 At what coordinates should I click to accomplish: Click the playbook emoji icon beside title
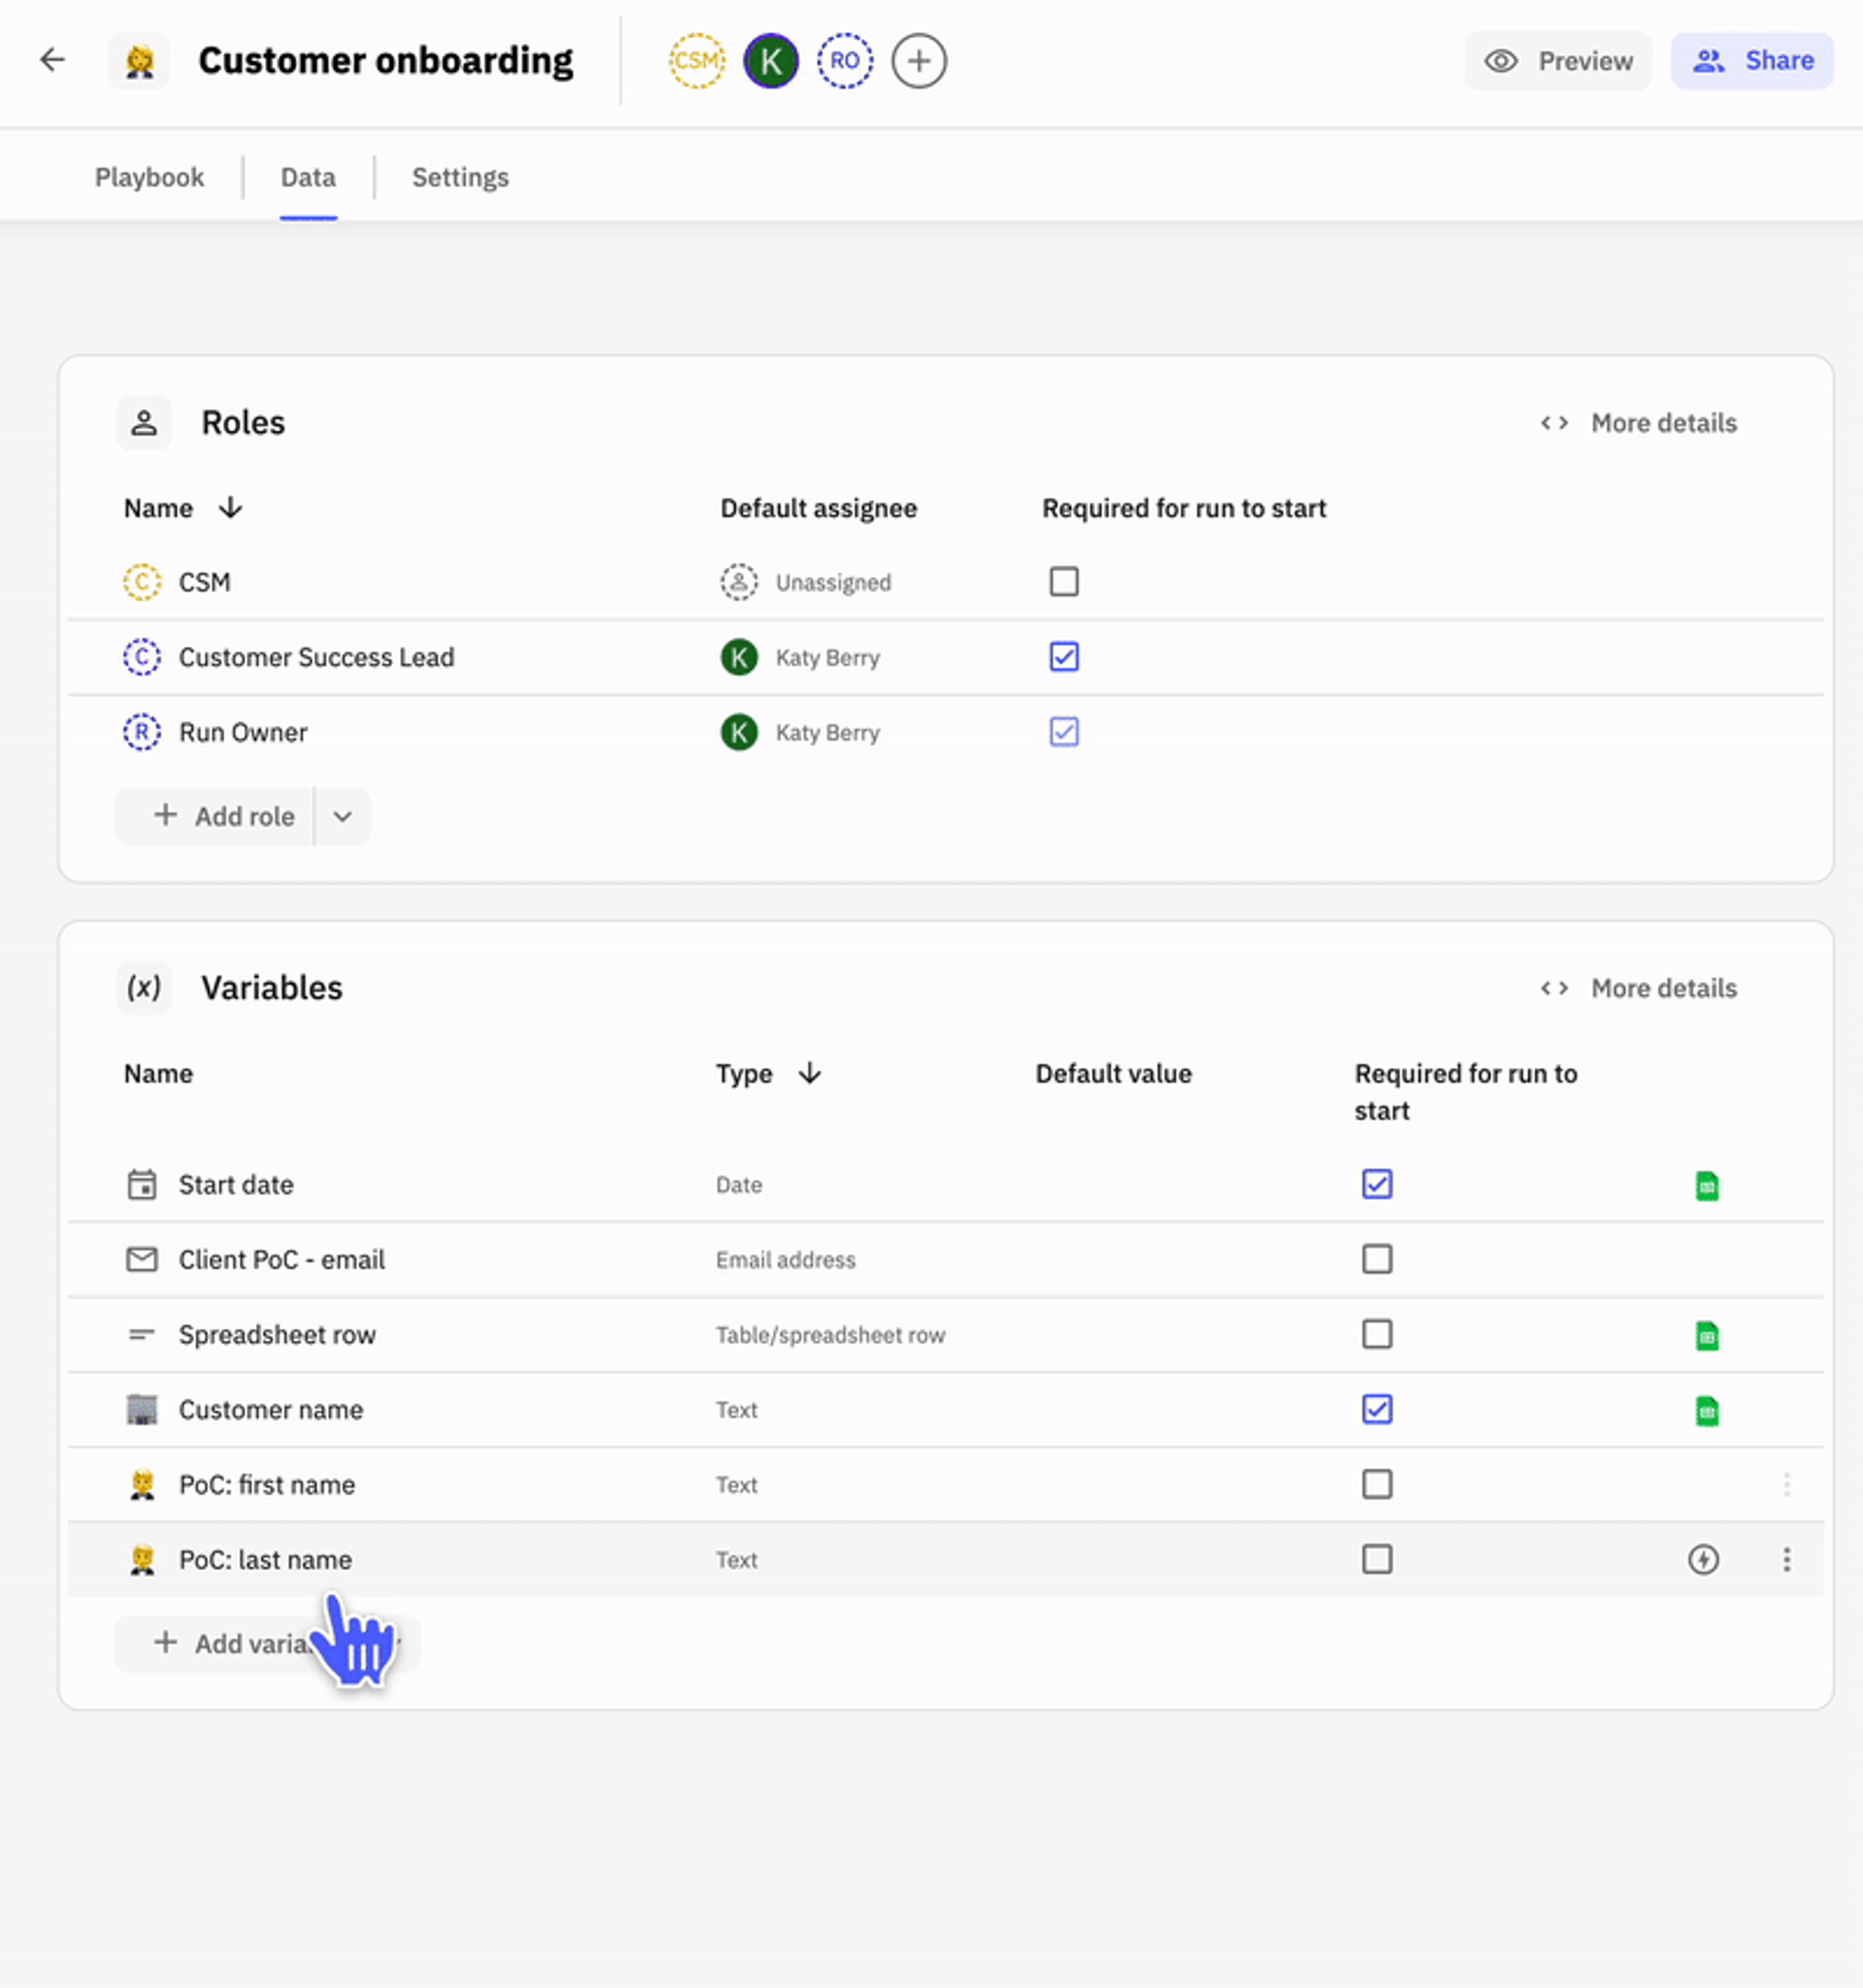tap(140, 62)
